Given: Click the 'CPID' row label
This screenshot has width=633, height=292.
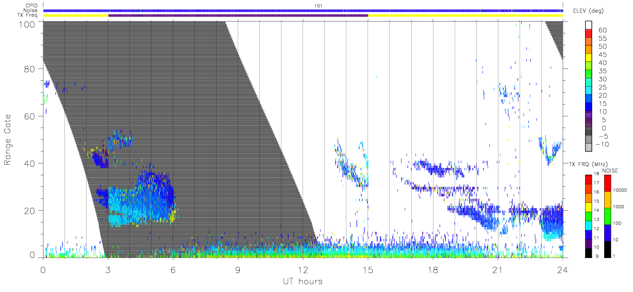Looking at the screenshot, I should tap(30, 6).
